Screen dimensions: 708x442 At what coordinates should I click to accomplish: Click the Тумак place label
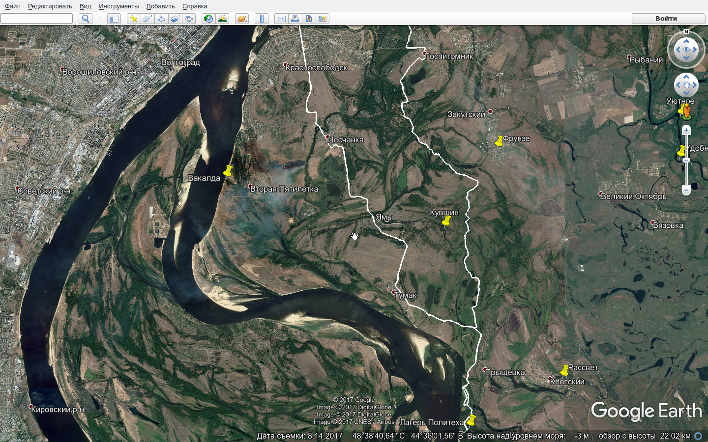(x=405, y=295)
